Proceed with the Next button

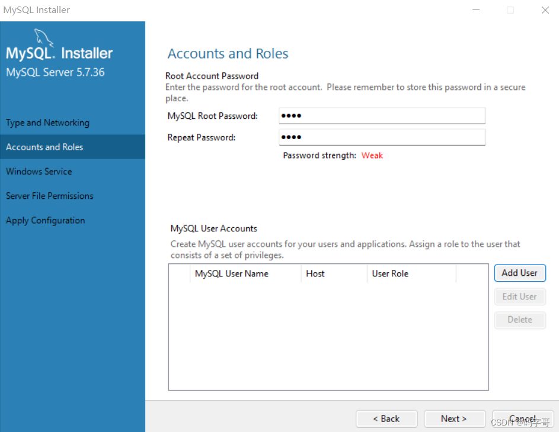454,419
